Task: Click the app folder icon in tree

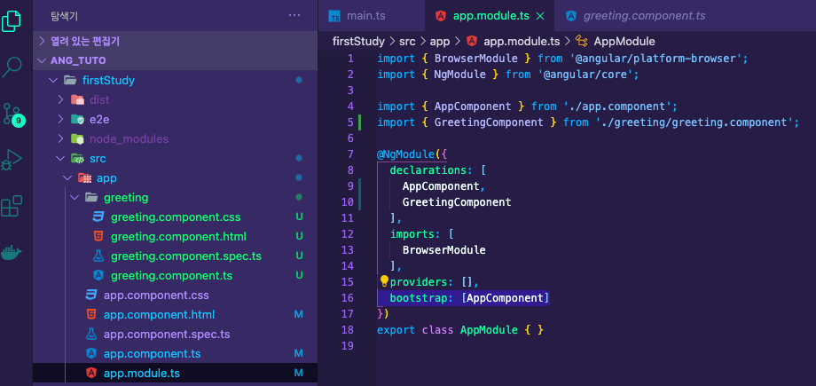Action: pos(84,178)
